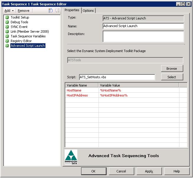The height and width of the screenshot is (178, 193).
Task: Click the HostIPAddress variable name cell
Action: (x=82, y=95)
